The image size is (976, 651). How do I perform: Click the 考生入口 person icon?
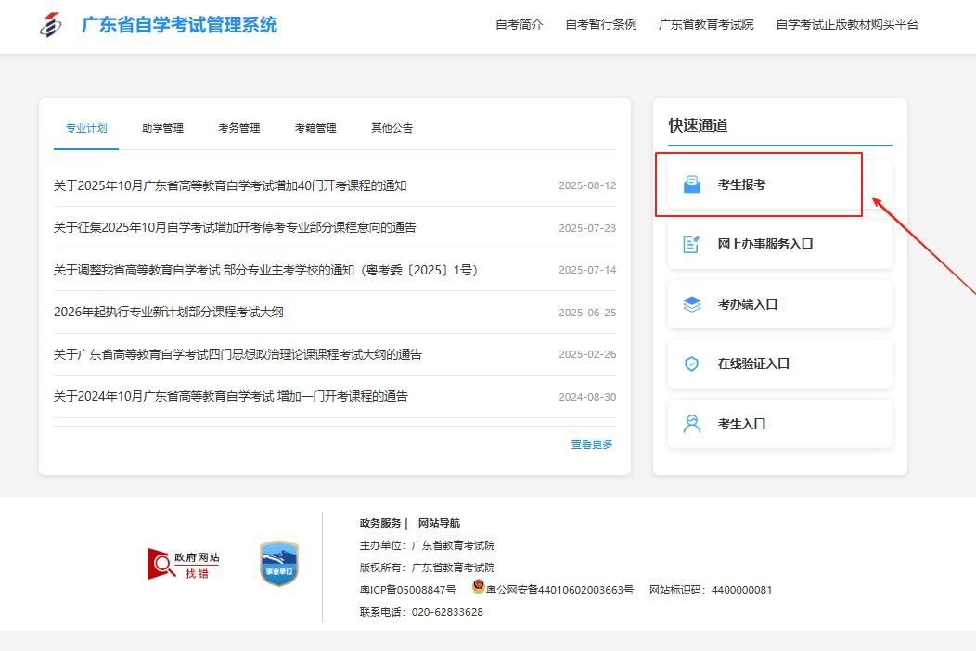pyautogui.click(x=692, y=424)
